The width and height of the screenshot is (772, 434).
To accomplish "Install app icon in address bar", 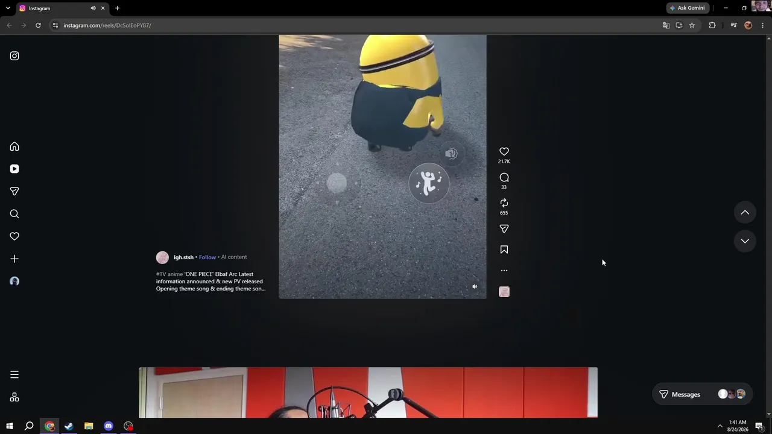I will click(x=679, y=25).
